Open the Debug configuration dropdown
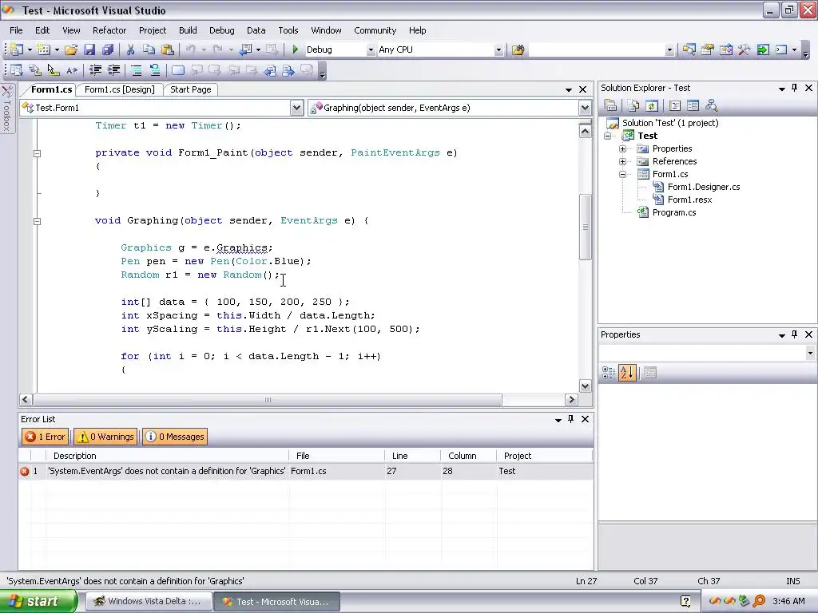Image resolution: width=818 pixels, height=613 pixels. 371,50
